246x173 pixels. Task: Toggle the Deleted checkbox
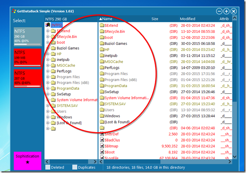[x=48, y=167]
